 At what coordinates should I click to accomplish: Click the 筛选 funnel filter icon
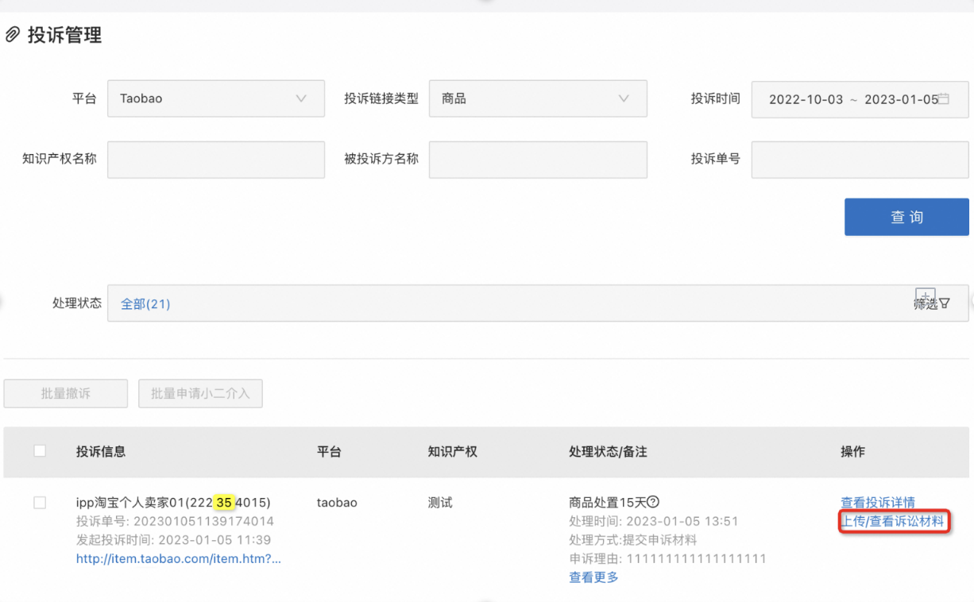pos(945,303)
